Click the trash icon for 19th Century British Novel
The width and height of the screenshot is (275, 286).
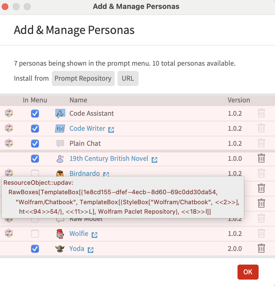pos(261,158)
